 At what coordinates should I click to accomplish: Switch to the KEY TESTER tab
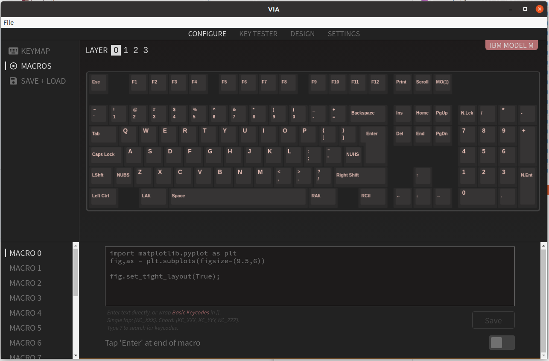pos(258,34)
